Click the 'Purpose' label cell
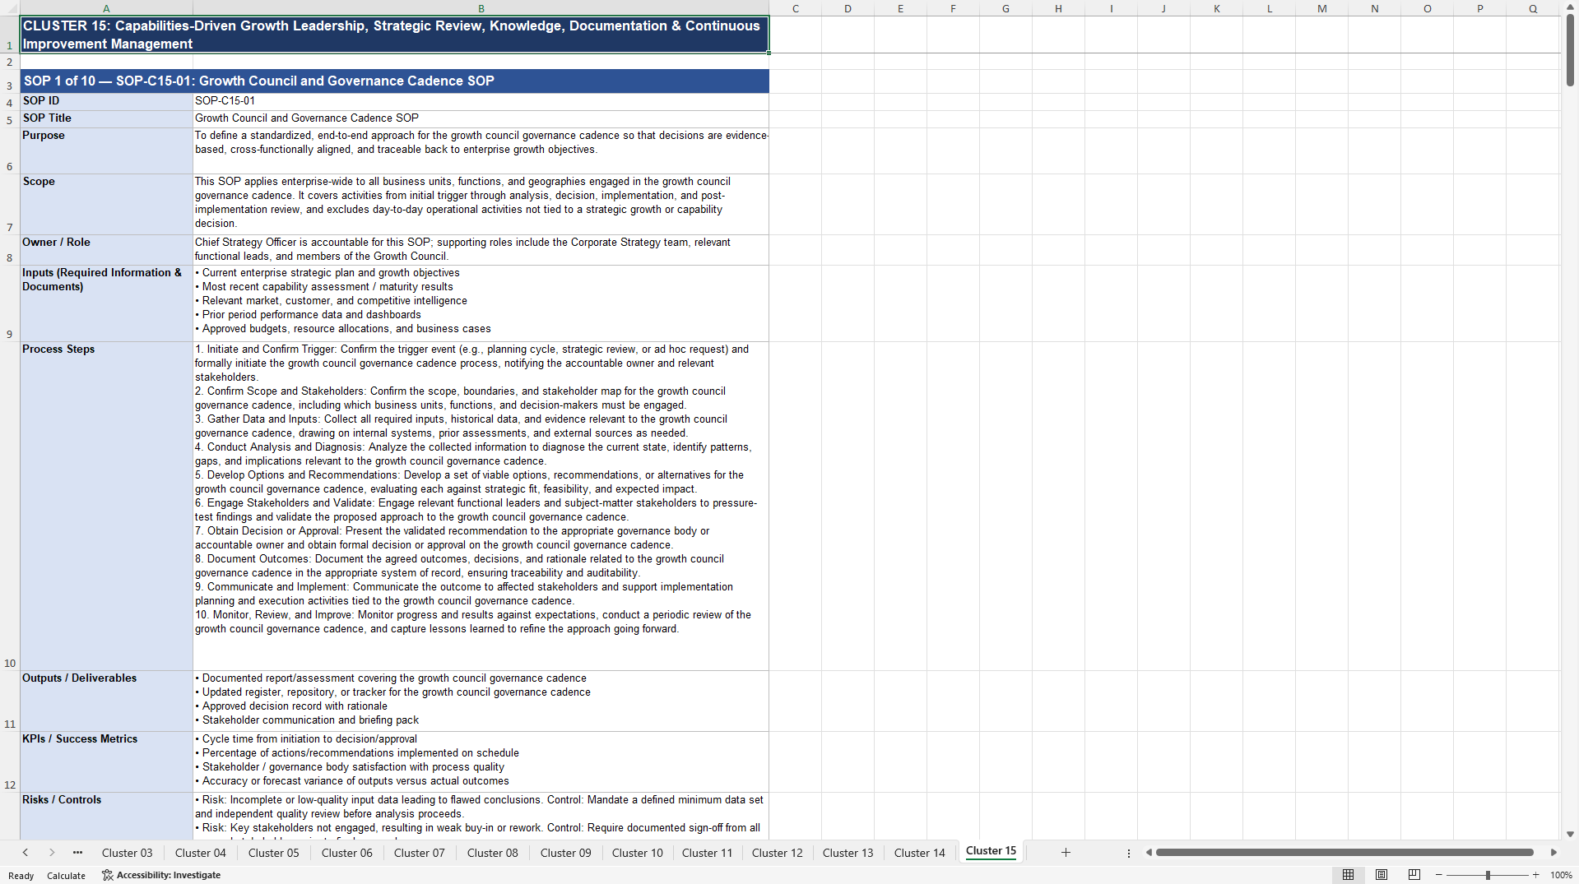 (x=106, y=150)
